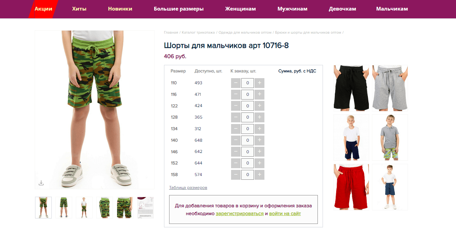This screenshot has width=456, height=228.
Task: Click the войти на сайт link
Action: click(285, 214)
